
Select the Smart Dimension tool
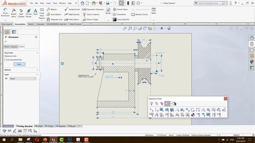(x=5, y=12)
